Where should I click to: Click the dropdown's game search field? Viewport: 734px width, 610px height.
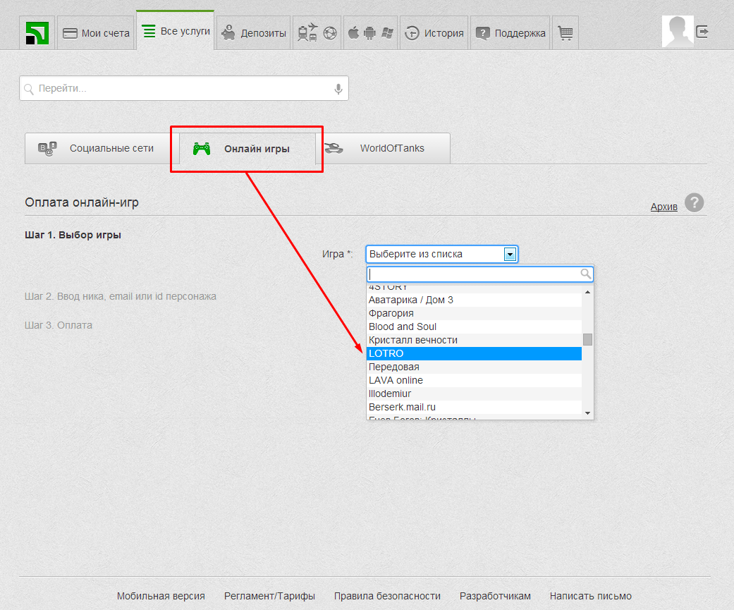coord(472,274)
